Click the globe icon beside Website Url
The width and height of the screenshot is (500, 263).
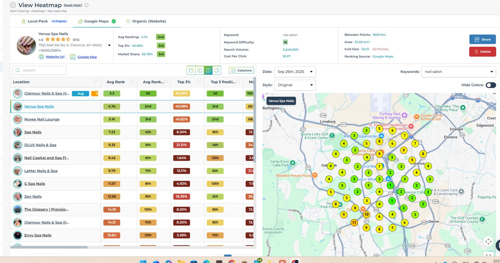(x=41, y=57)
